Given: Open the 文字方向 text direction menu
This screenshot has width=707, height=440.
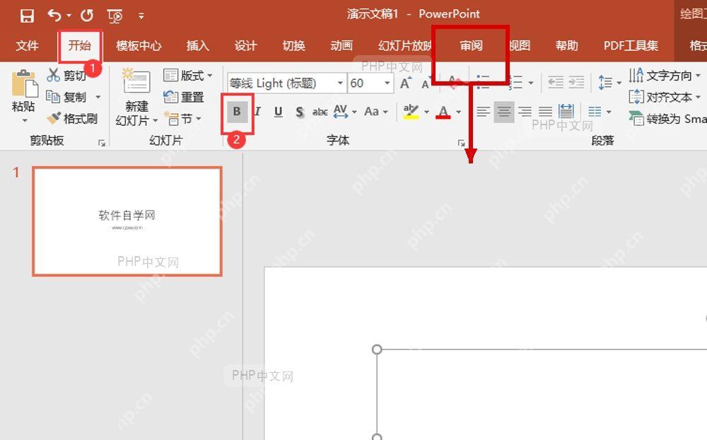Looking at the screenshot, I should tap(665, 76).
